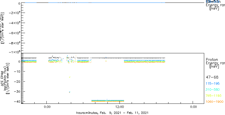Image resolution: width=225 pixels, height=115 pixels.
Task: Click the -4×10⁴ tick label on the upper axis
Action: (14, 23)
